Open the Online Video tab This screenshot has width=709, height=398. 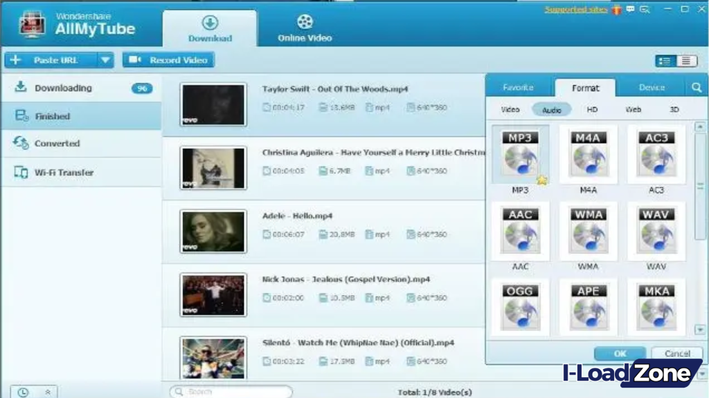[305, 28]
